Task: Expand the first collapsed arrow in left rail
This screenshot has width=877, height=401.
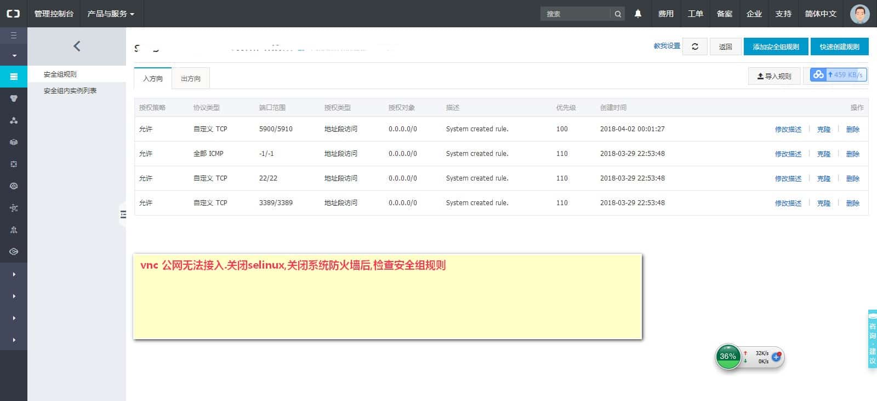Action: click(14, 274)
